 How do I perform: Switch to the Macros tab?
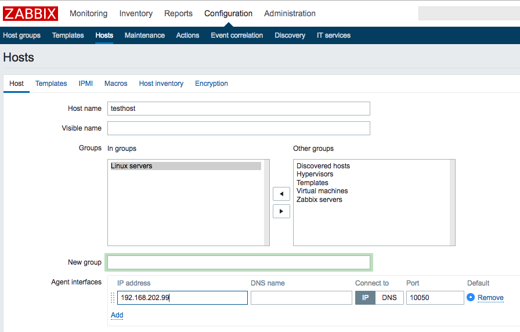tap(115, 84)
